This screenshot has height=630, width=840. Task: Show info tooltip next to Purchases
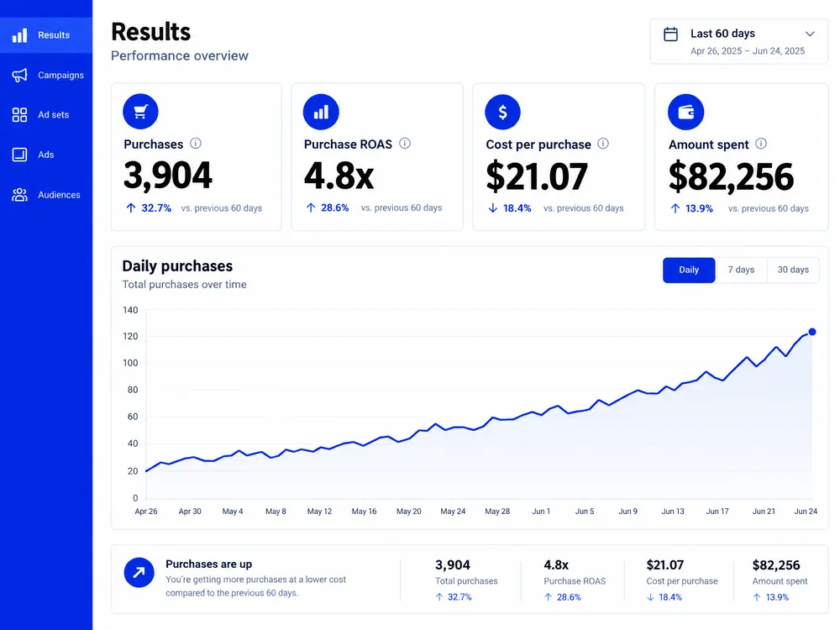[x=196, y=143]
